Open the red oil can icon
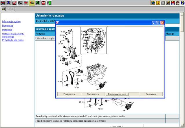 coord(26,3)
